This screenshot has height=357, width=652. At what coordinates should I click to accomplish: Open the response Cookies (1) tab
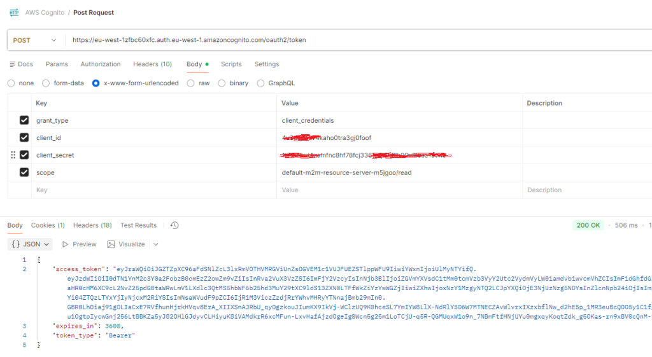point(48,225)
